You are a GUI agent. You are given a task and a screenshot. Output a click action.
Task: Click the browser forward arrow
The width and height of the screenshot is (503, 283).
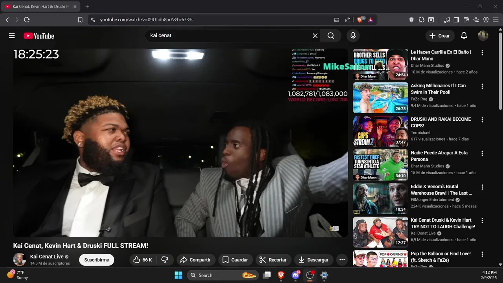[x=17, y=20]
